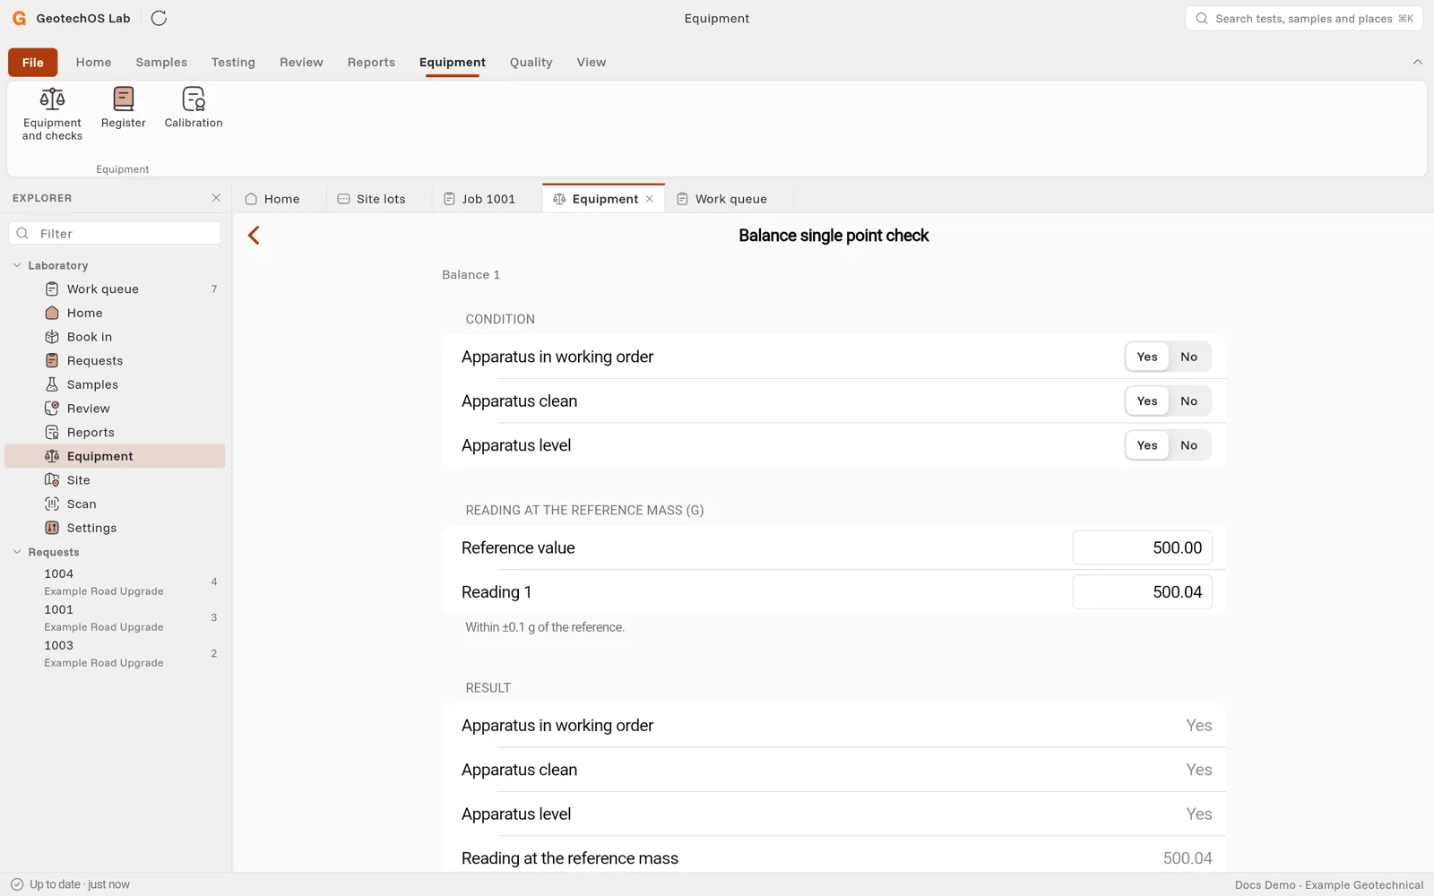Screen dimensions: 1434x896
Task: Open request 1004 Example Road Upgrade
Action: 115,582
